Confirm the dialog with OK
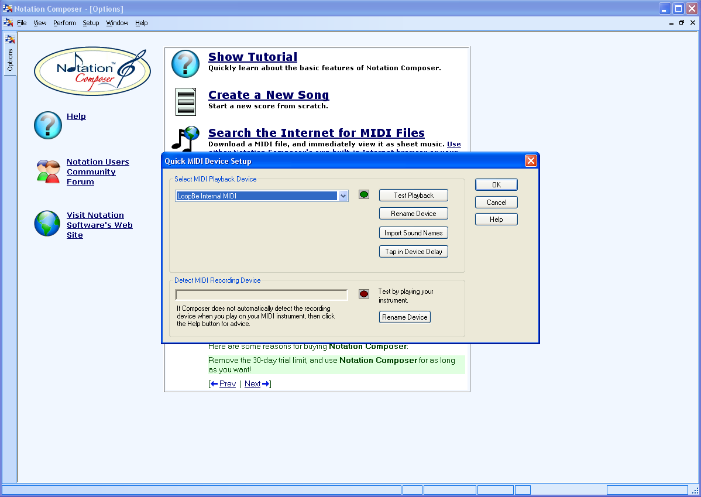The height and width of the screenshot is (497, 701). tap(496, 185)
